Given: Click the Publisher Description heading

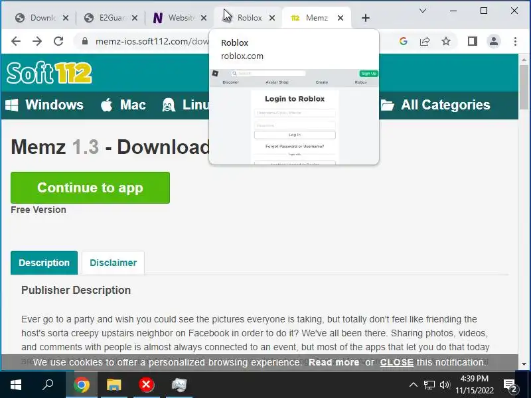Looking at the screenshot, I should [x=76, y=290].
